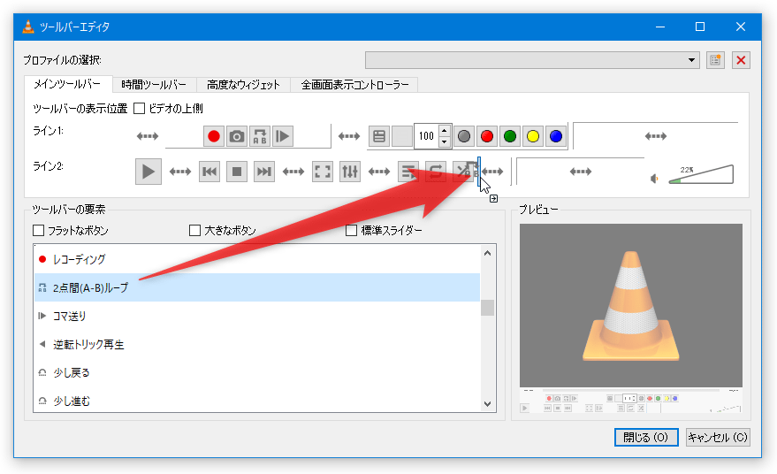
Task: Click the scroll up arrow of elements list
Action: (488, 253)
